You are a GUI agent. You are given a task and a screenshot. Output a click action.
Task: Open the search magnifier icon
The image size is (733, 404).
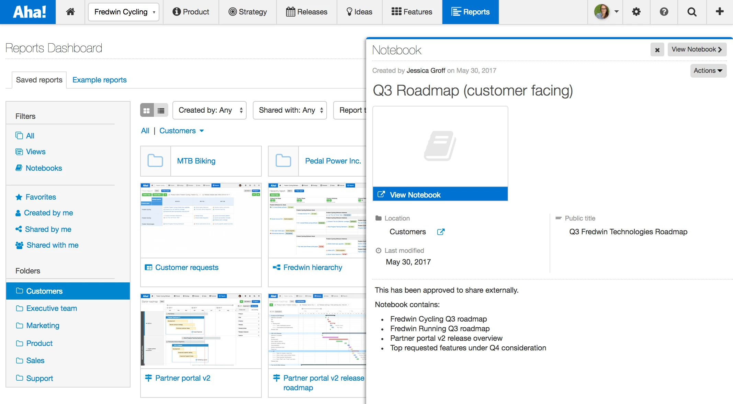[692, 12]
